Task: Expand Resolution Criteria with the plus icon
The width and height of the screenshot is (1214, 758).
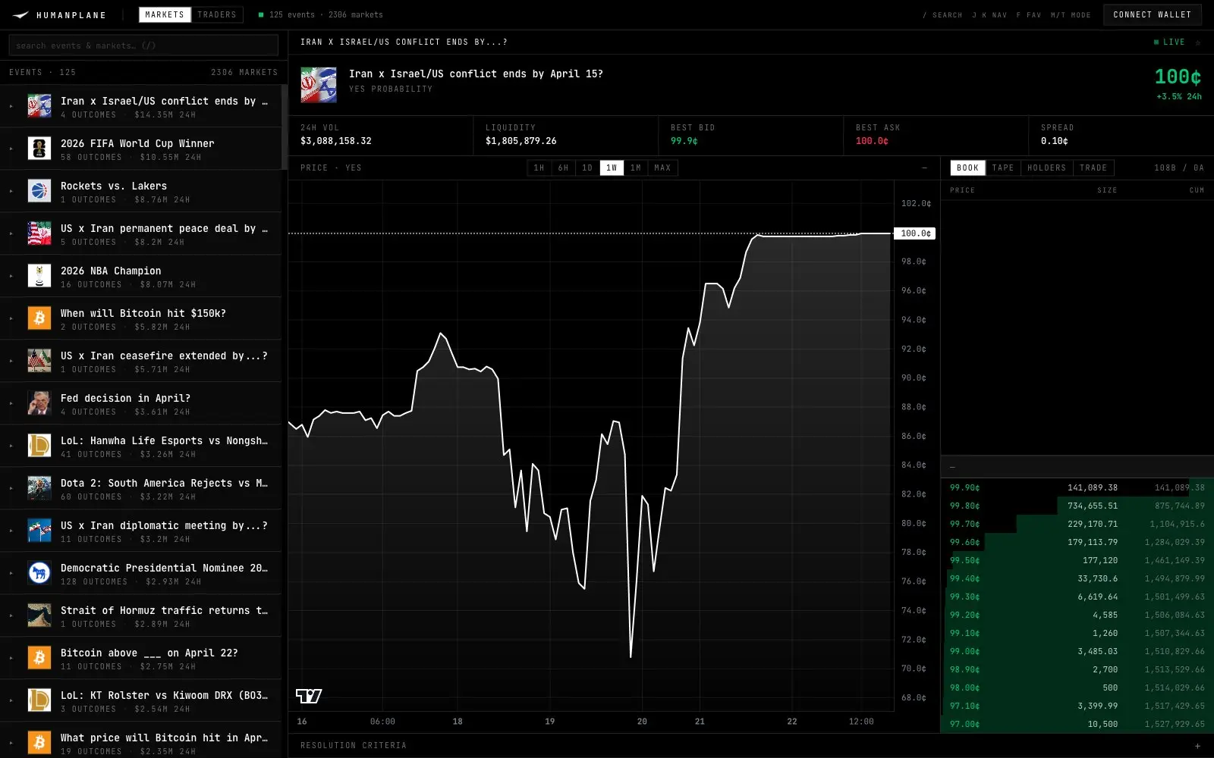Action: tap(1198, 746)
